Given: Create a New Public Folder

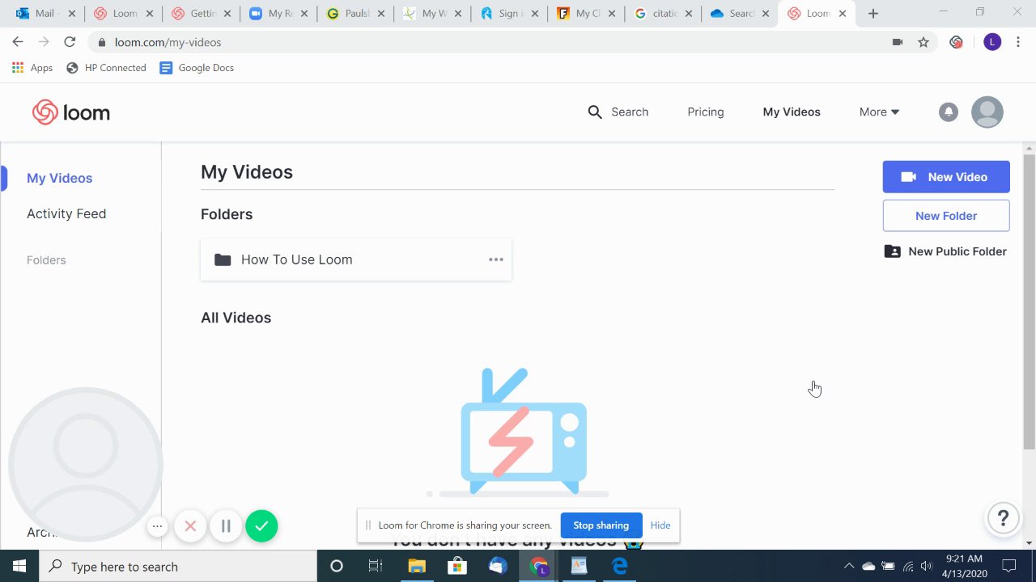Looking at the screenshot, I should point(946,251).
